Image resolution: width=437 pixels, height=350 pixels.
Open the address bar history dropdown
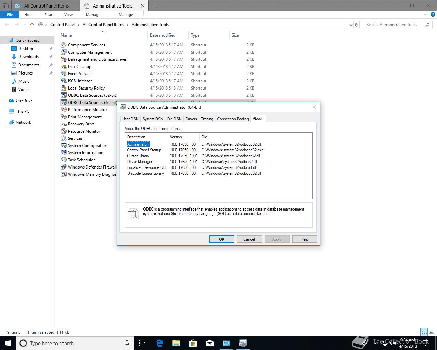pos(351,25)
